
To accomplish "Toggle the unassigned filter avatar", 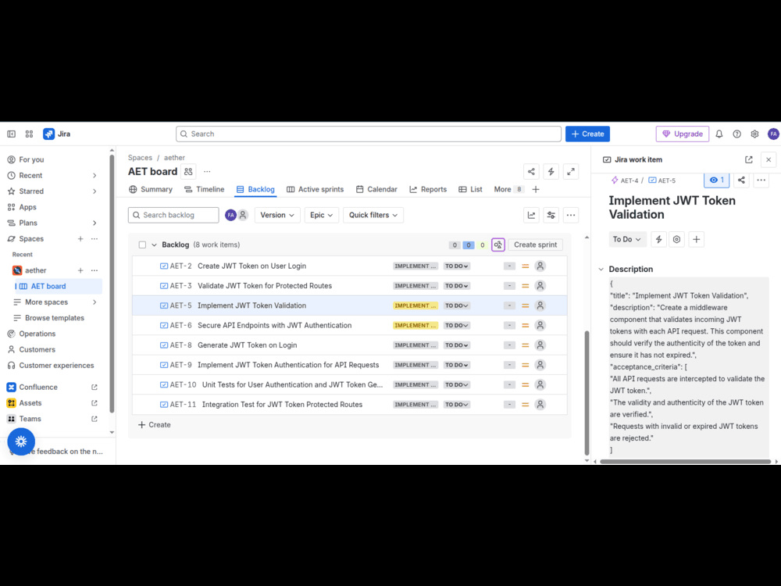I will (x=243, y=216).
